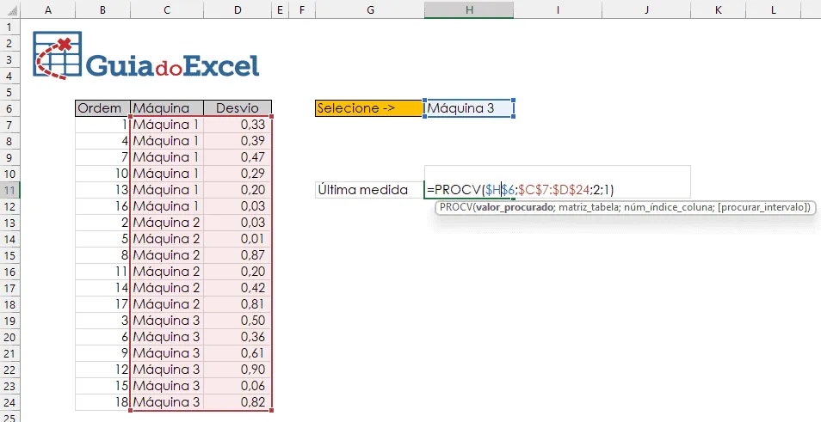Image resolution: width=821 pixels, height=422 pixels.
Task: Select Ordem cell with value 12
Action: click(x=102, y=370)
